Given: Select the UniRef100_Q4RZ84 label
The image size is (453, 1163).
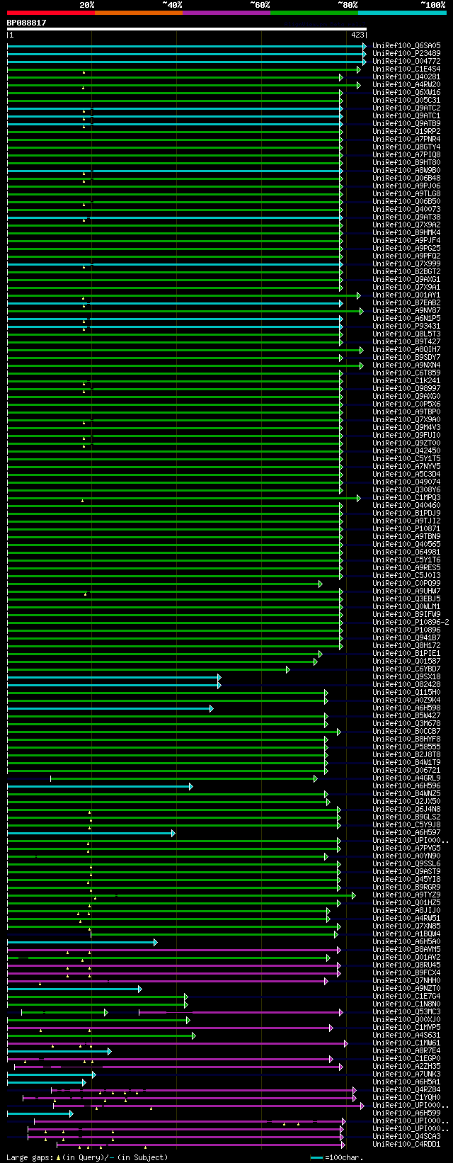Looking at the screenshot, I should (x=406, y=1090).
